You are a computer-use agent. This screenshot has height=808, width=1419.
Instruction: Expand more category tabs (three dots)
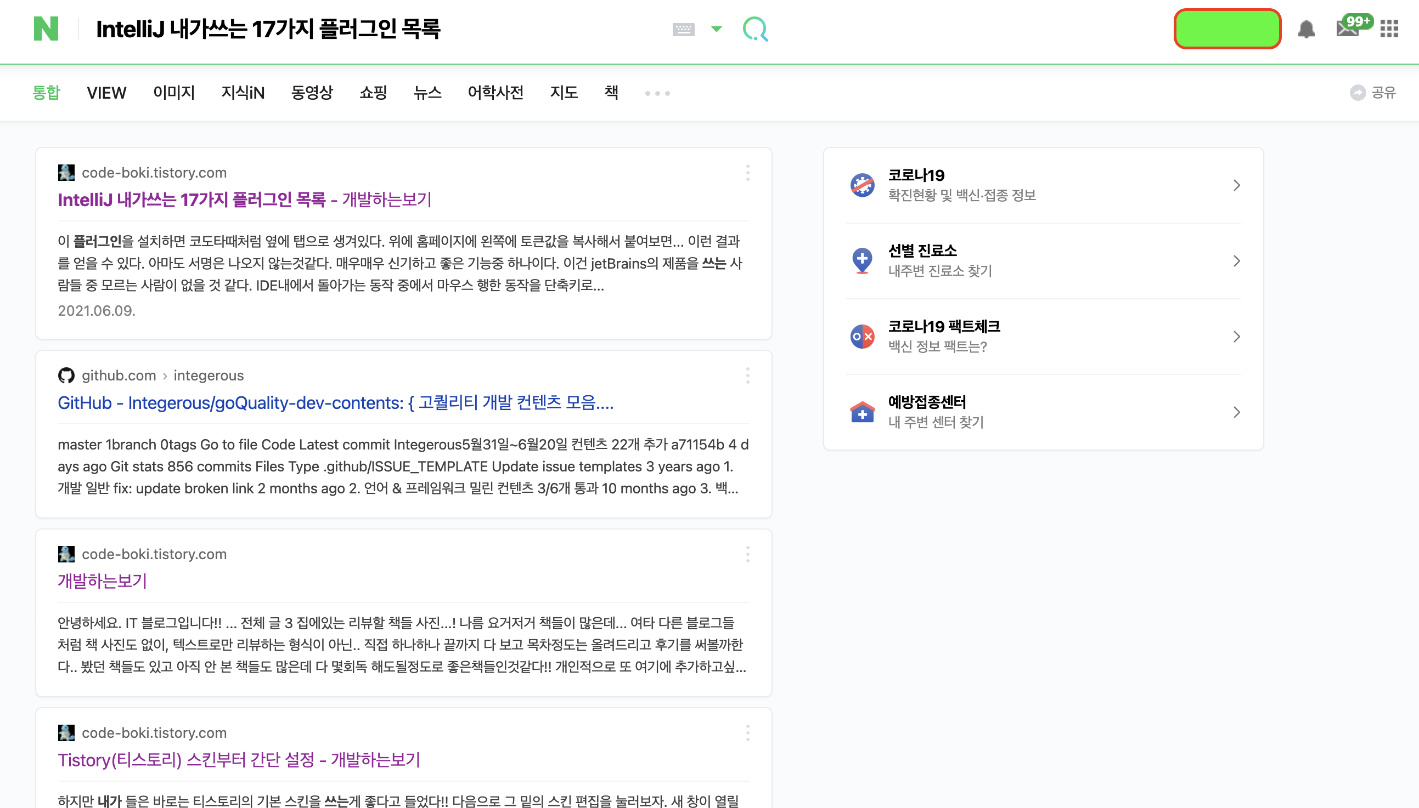[x=657, y=93]
